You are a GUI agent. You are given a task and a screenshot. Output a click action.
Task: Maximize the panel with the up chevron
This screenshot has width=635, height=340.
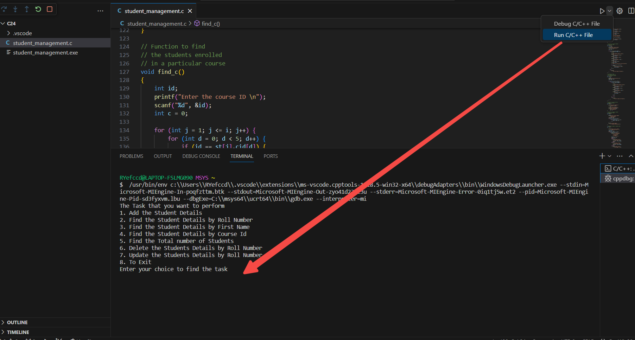coord(631,156)
